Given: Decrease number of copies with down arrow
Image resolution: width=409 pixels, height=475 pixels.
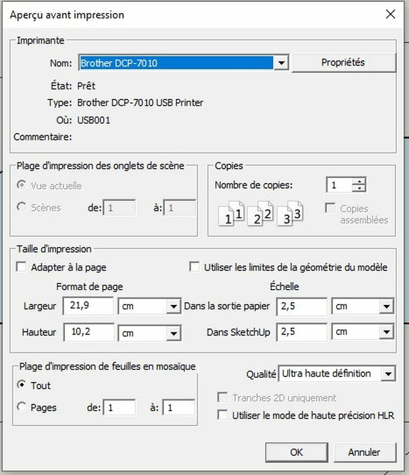Looking at the screenshot, I should click(359, 188).
